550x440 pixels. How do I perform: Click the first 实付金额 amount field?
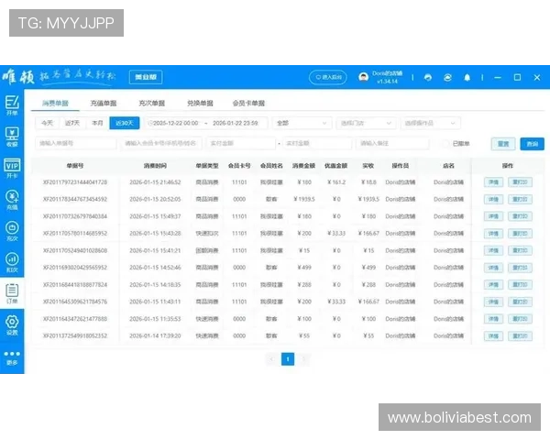coord(241,143)
